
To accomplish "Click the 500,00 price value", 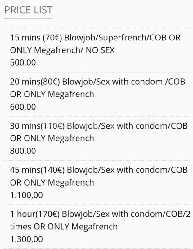I will click(23, 63).
